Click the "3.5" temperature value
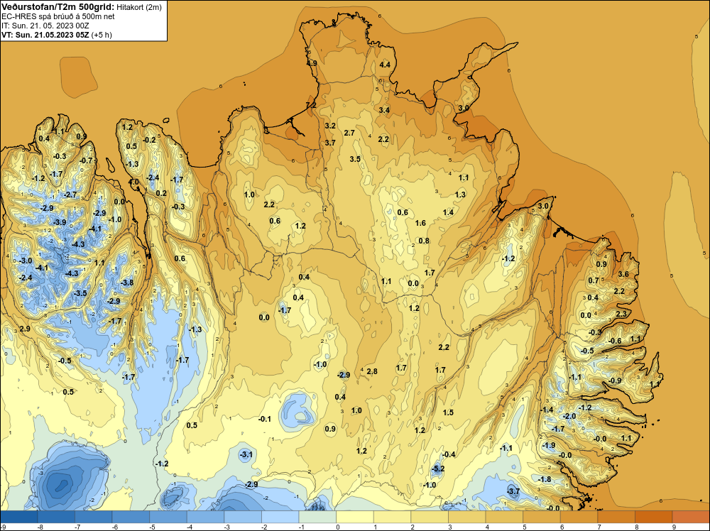 tap(355, 159)
